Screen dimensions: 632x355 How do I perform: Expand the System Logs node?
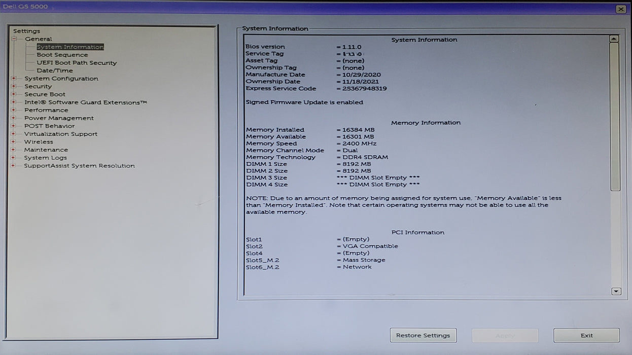coord(14,158)
